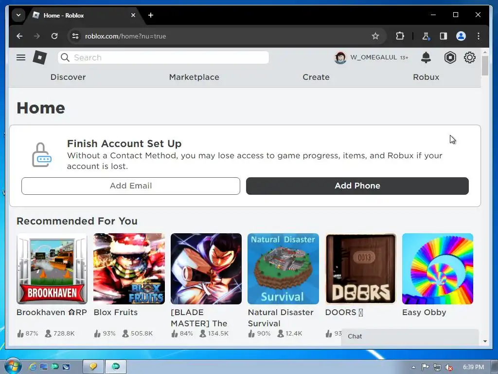Click the scrollbar down arrow
This screenshot has width=498, height=374.
point(485,341)
